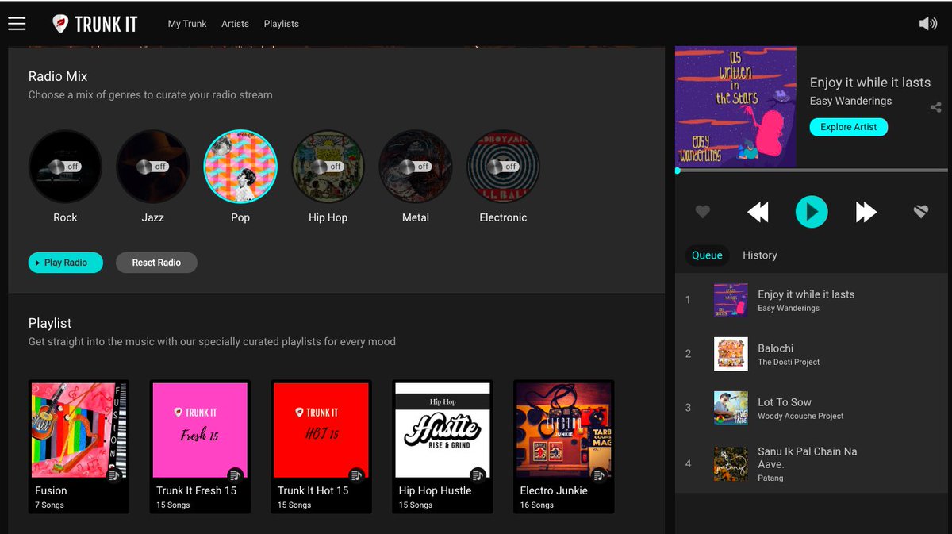Toggle Jazz genre on
The image size is (952, 534).
tap(152, 167)
